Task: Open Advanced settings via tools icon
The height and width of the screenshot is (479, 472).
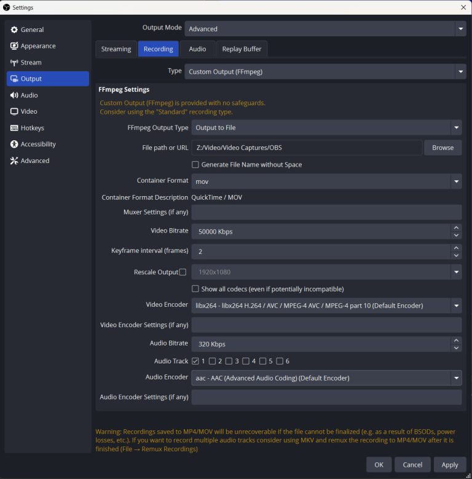Action: [x=15, y=161]
